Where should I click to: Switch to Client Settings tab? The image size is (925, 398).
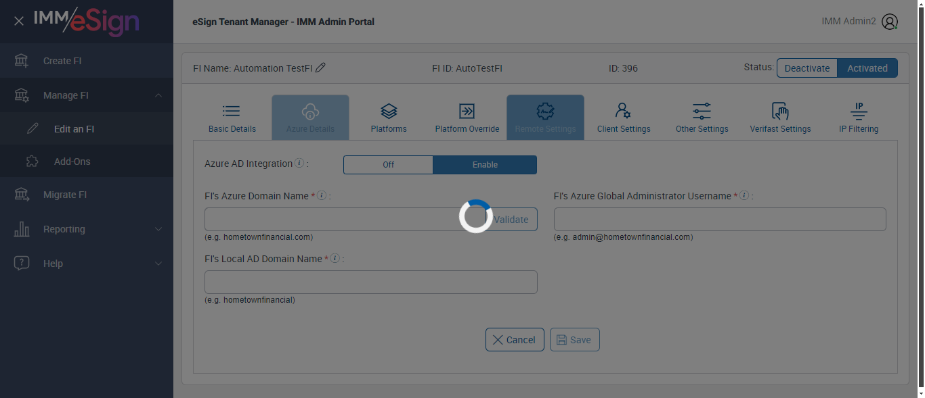[624, 118]
